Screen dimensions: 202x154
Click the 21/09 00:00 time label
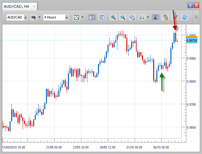54,147
